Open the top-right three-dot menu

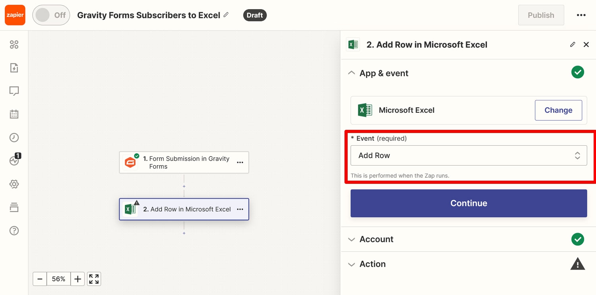581,15
